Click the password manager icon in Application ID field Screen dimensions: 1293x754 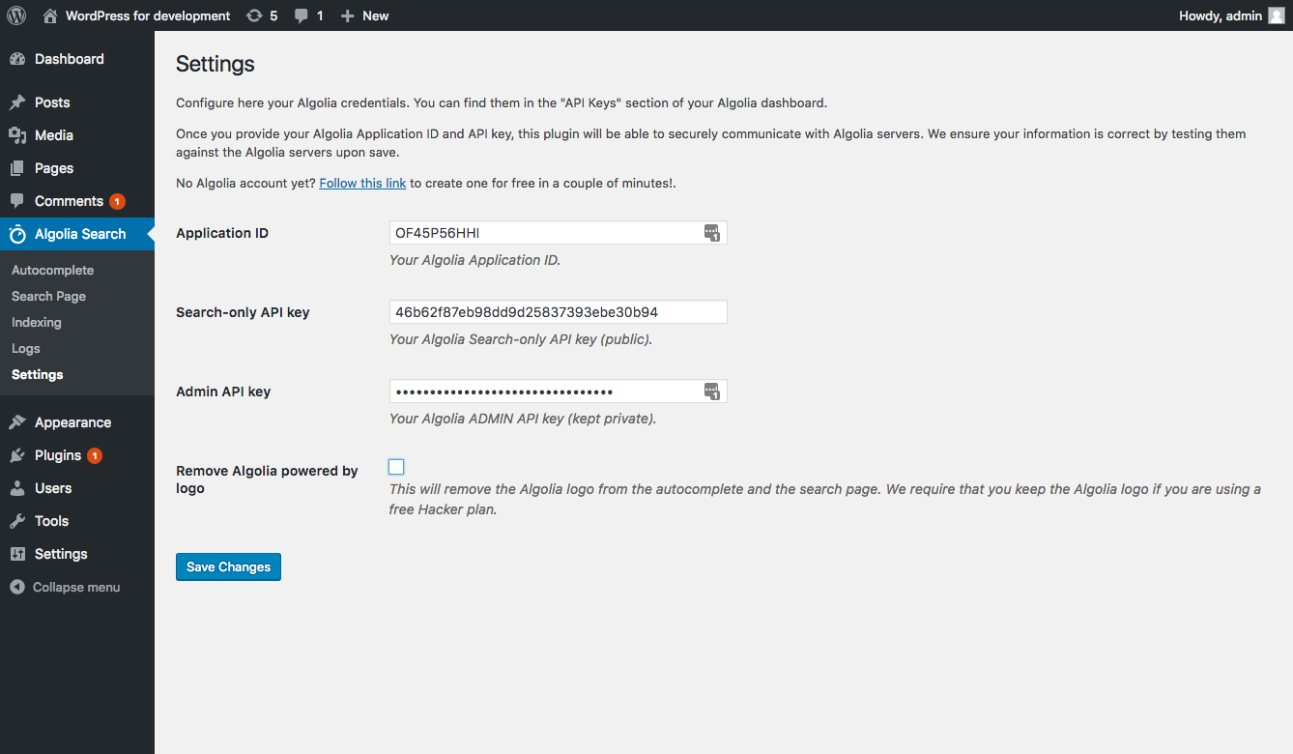point(712,233)
